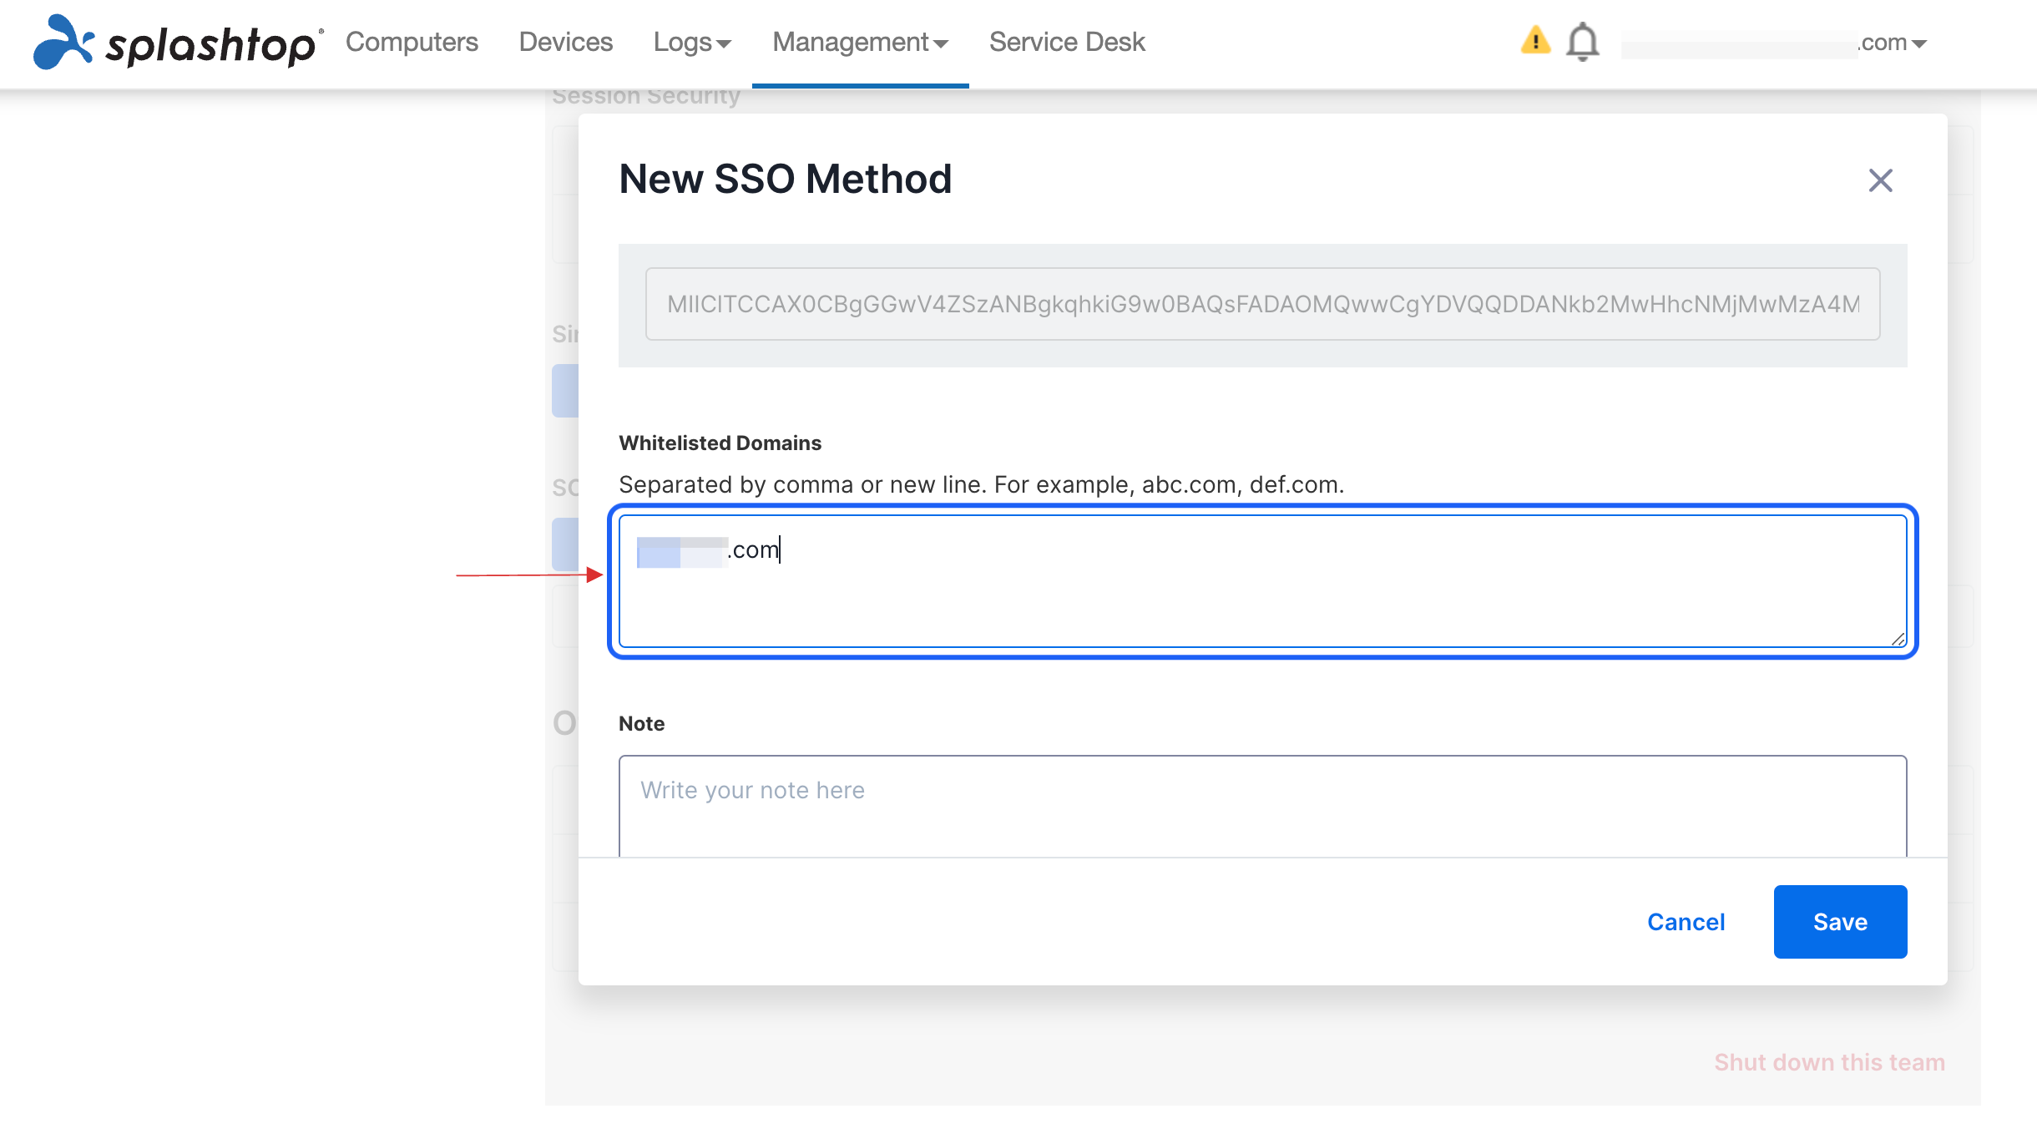Click the New SSO Method title
This screenshot has height=1134, width=2037.
[785, 179]
